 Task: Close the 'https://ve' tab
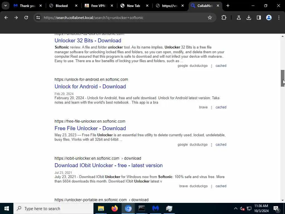(183, 6)
